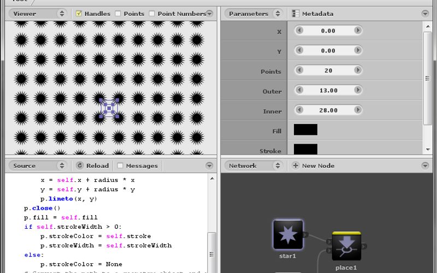
Task: Decrease the X value with left arrow
Action: click(x=299, y=30)
